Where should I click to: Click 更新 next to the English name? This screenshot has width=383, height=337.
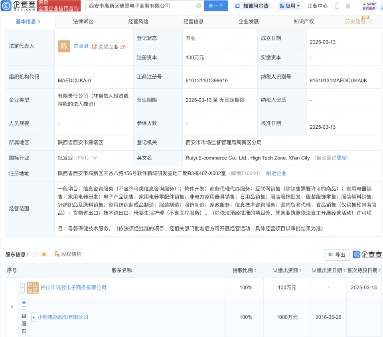pos(342,158)
